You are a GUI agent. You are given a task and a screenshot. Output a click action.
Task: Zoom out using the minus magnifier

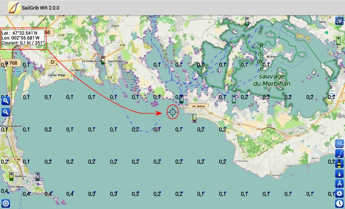pyautogui.click(x=6, y=112)
